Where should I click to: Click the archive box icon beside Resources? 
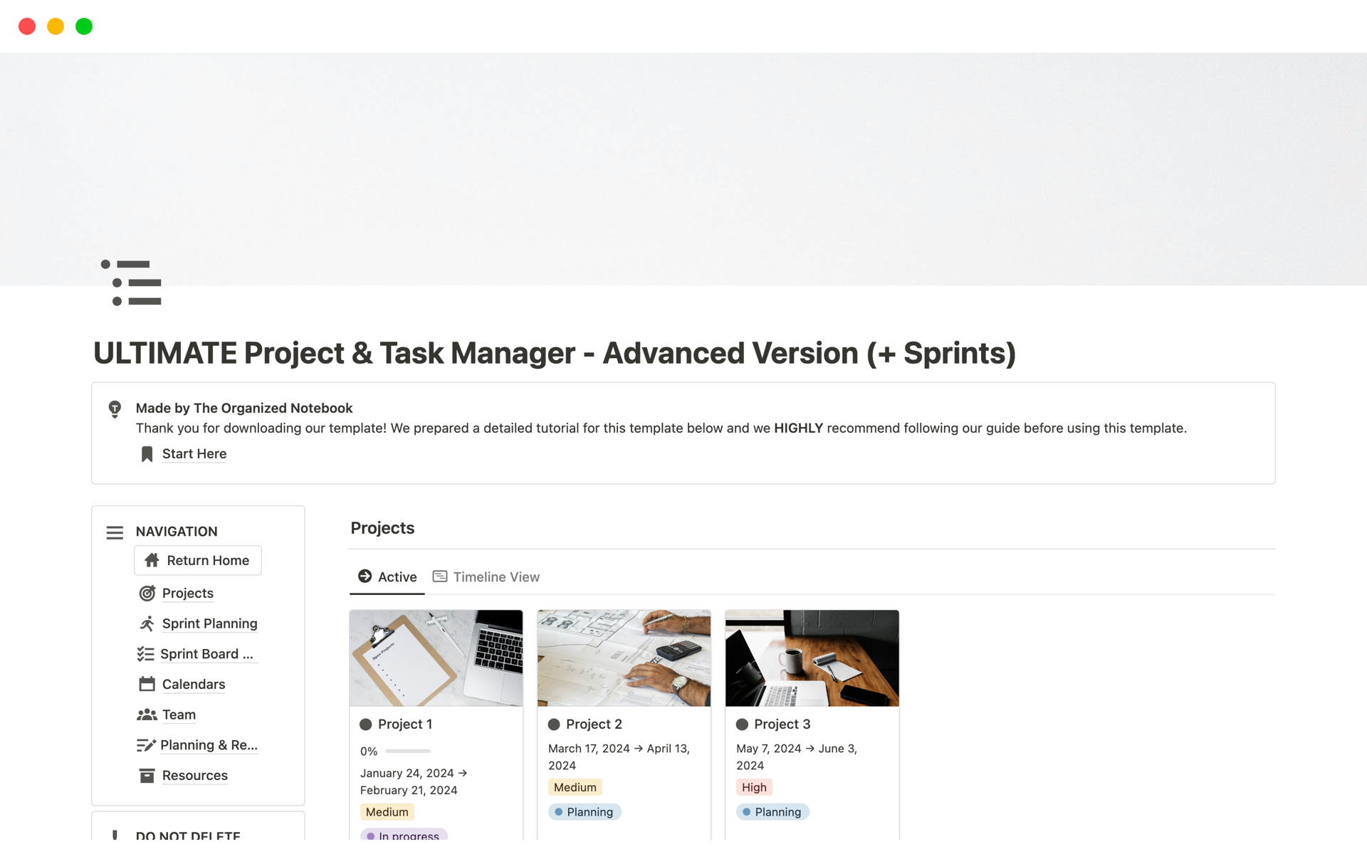point(147,776)
